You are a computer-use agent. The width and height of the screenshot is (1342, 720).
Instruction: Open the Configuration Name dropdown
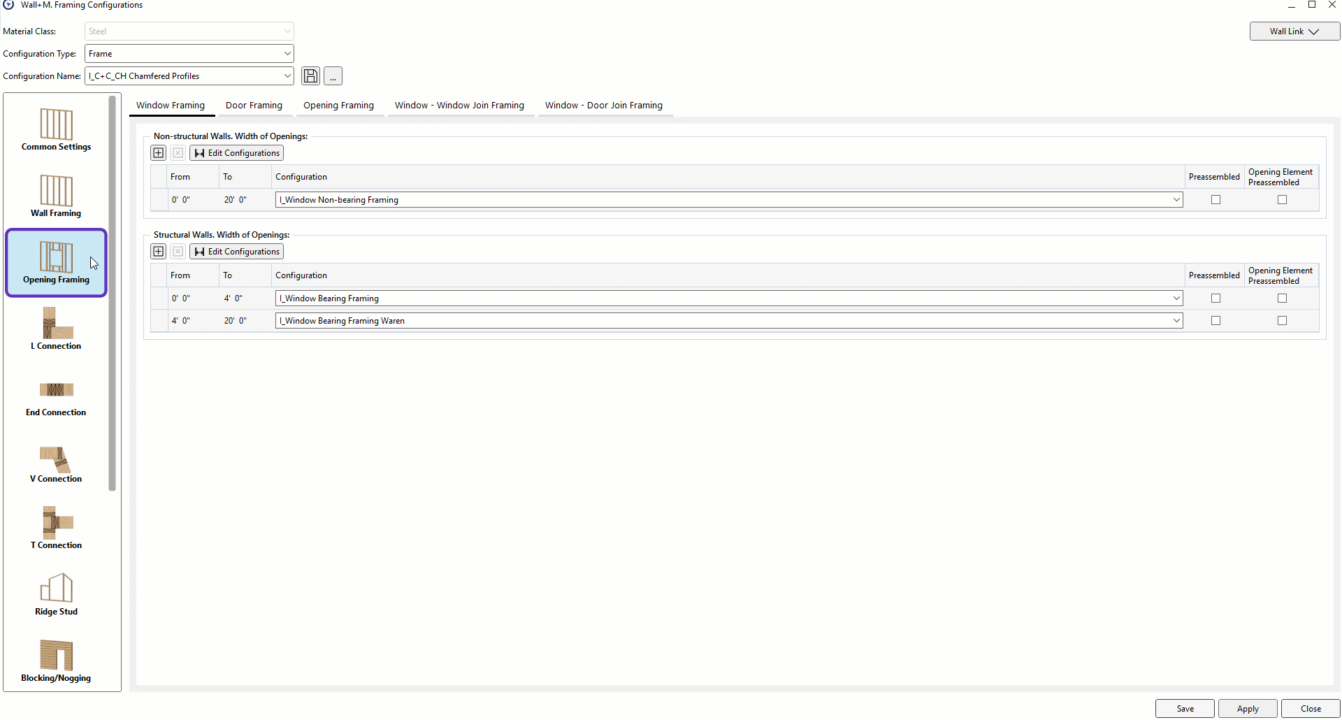pos(287,76)
